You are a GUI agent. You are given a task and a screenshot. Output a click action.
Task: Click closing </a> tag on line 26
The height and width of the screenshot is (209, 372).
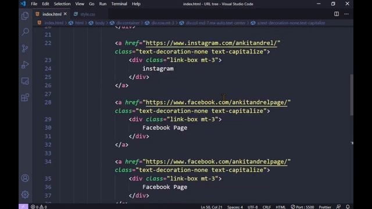point(121,85)
